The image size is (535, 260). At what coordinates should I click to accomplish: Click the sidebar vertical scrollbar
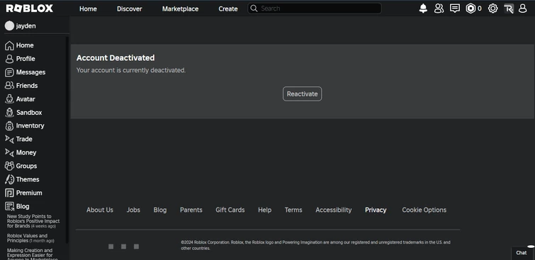click(67, 140)
